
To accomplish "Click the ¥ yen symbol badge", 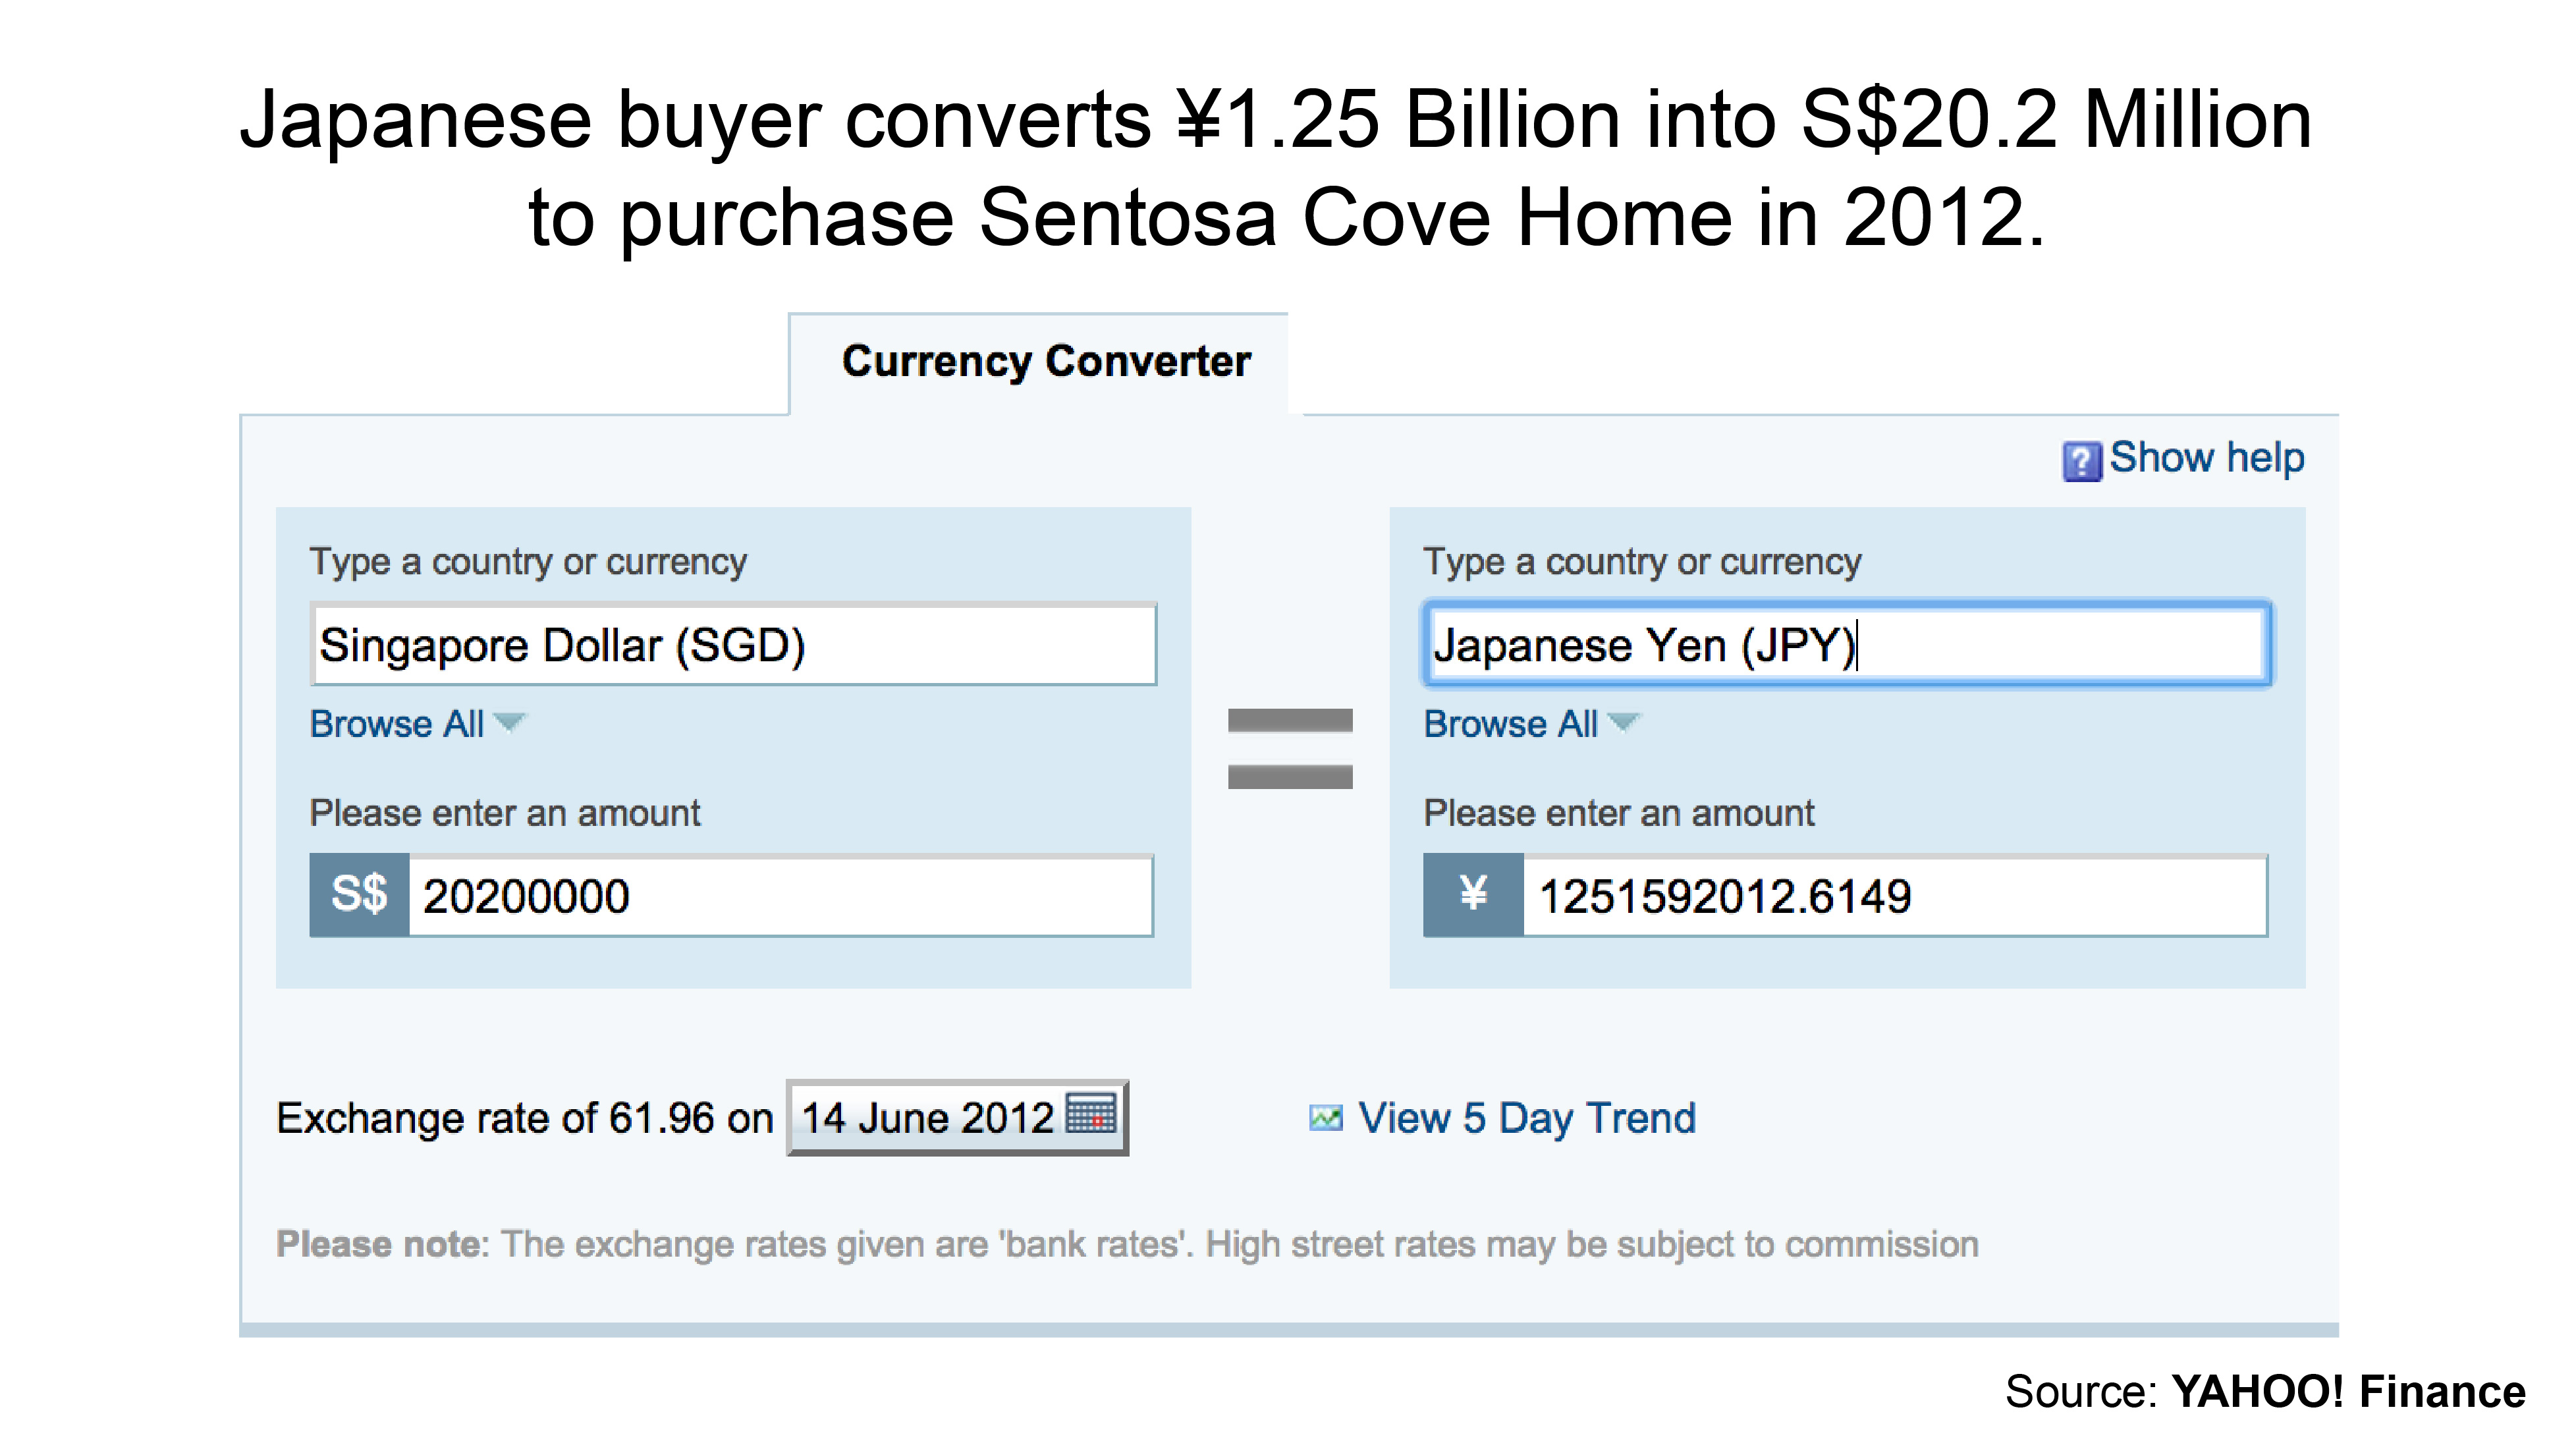I will (x=1473, y=895).
